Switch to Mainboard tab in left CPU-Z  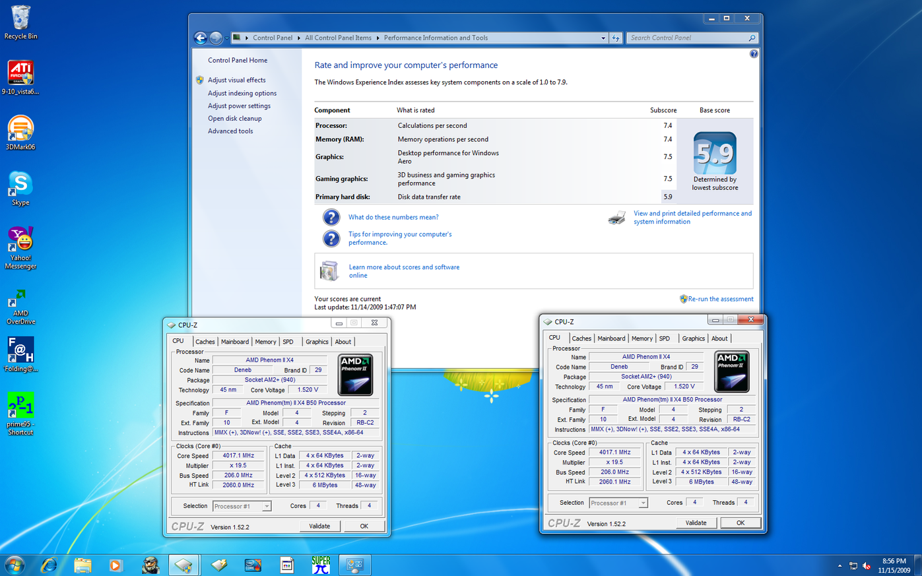[x=235, y=342]
